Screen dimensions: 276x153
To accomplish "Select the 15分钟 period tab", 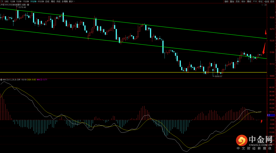I will click(x=26, y=2).
